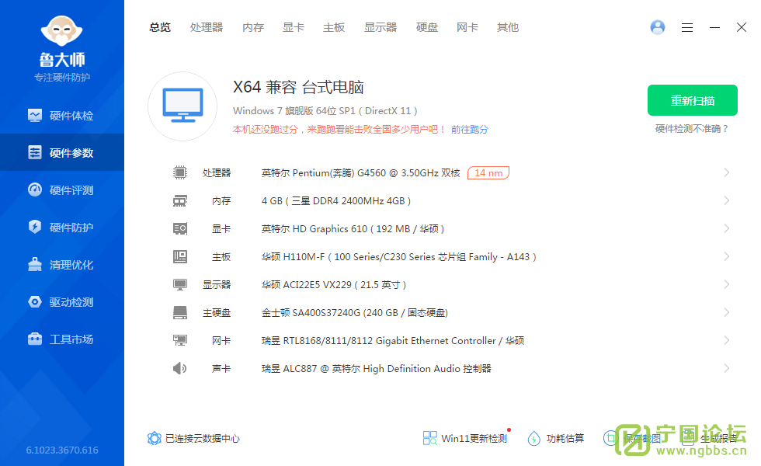Click the green 重新扫描 button
Image resolution: width=761 pixels, height=466 pixels.
693,100
